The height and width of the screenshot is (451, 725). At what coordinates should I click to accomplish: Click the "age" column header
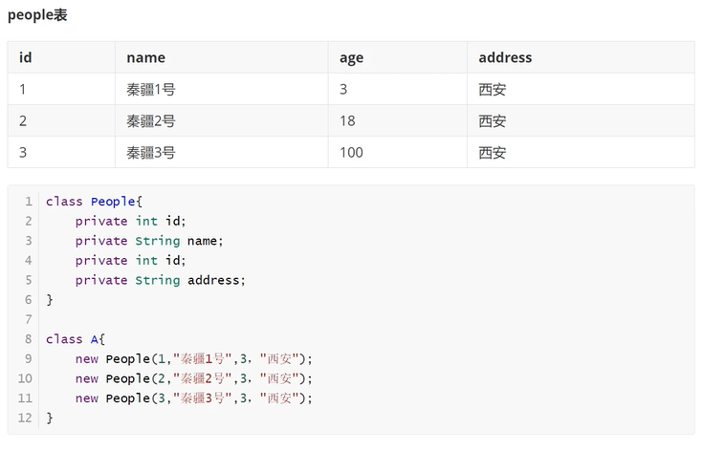351,57
